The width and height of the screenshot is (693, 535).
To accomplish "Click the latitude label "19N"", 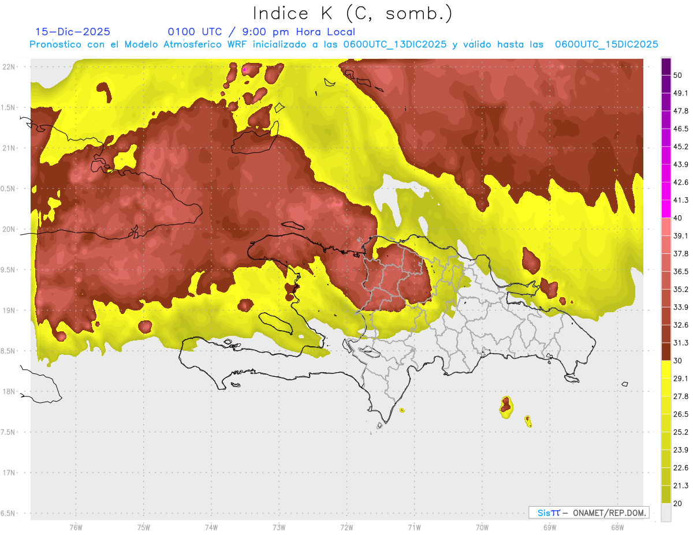I will 9,310.
